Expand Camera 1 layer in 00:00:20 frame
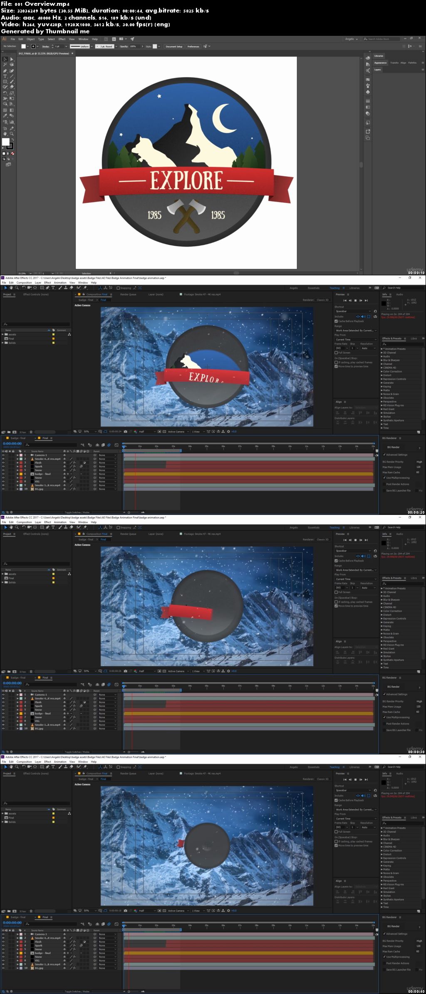 pyautogui.click(x=17, y=455)
